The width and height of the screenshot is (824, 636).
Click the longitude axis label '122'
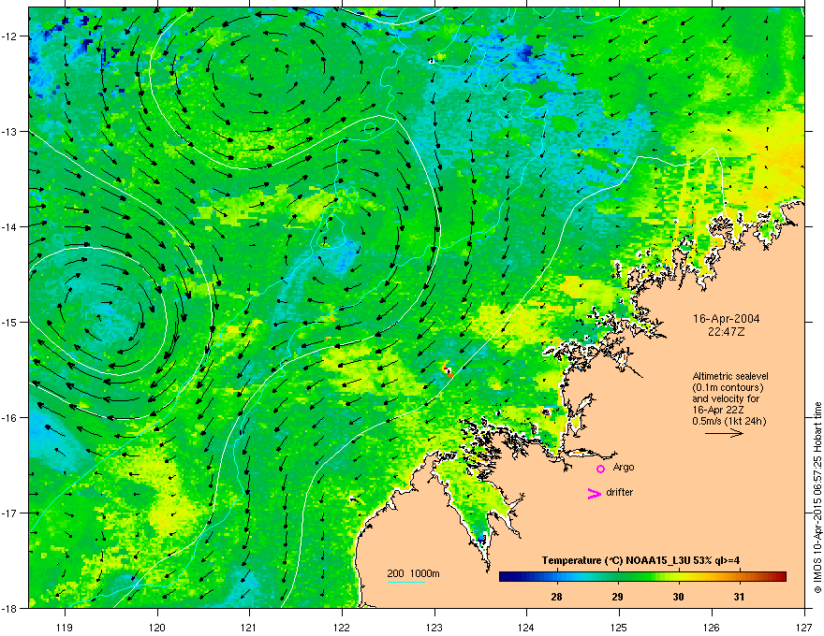click(342, 627)
